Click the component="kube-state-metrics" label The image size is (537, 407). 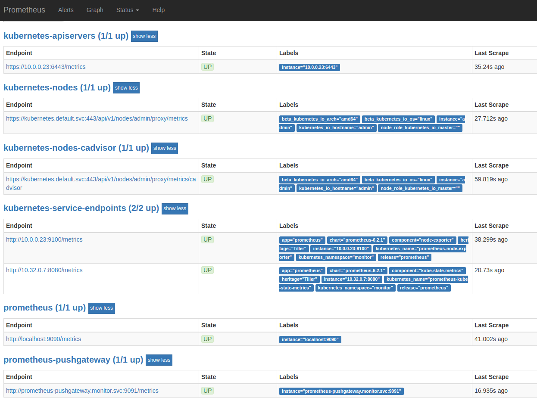[x=428, y=270]
